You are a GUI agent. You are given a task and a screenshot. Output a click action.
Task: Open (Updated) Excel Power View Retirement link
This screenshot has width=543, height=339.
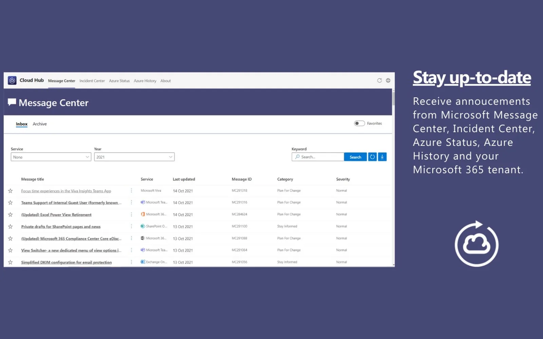pyautogui.click(x=56, y=215)
